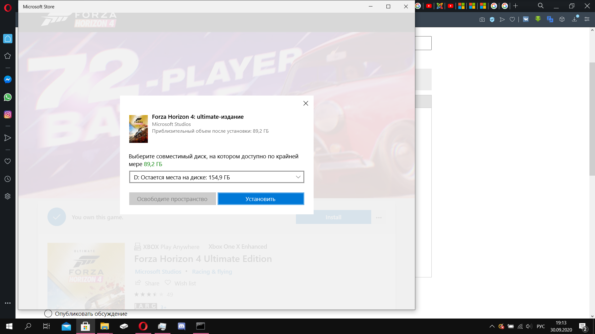Open File Explorer on taskbar
595x334 pixels.
105,326
